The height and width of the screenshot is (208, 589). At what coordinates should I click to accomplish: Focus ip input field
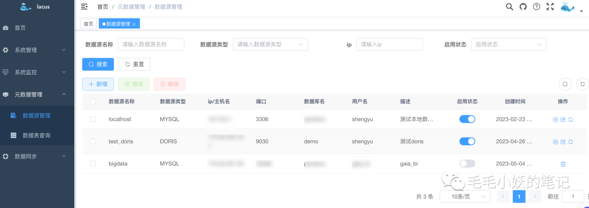[x=389, y=44]
